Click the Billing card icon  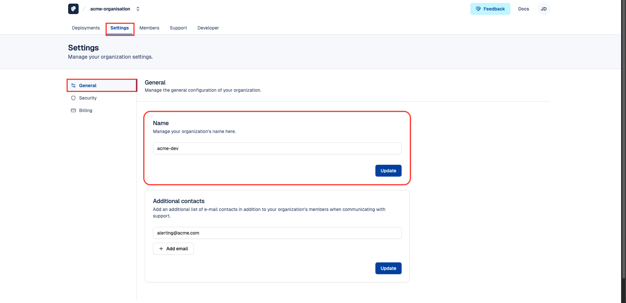pyautogui.click(x=73, y=110)
